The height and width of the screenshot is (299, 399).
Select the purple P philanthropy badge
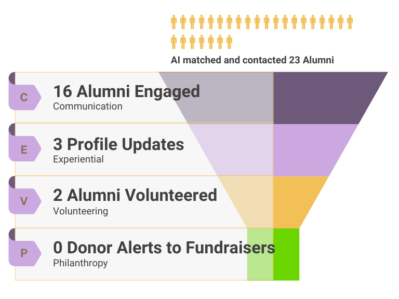tap(24, 253)
